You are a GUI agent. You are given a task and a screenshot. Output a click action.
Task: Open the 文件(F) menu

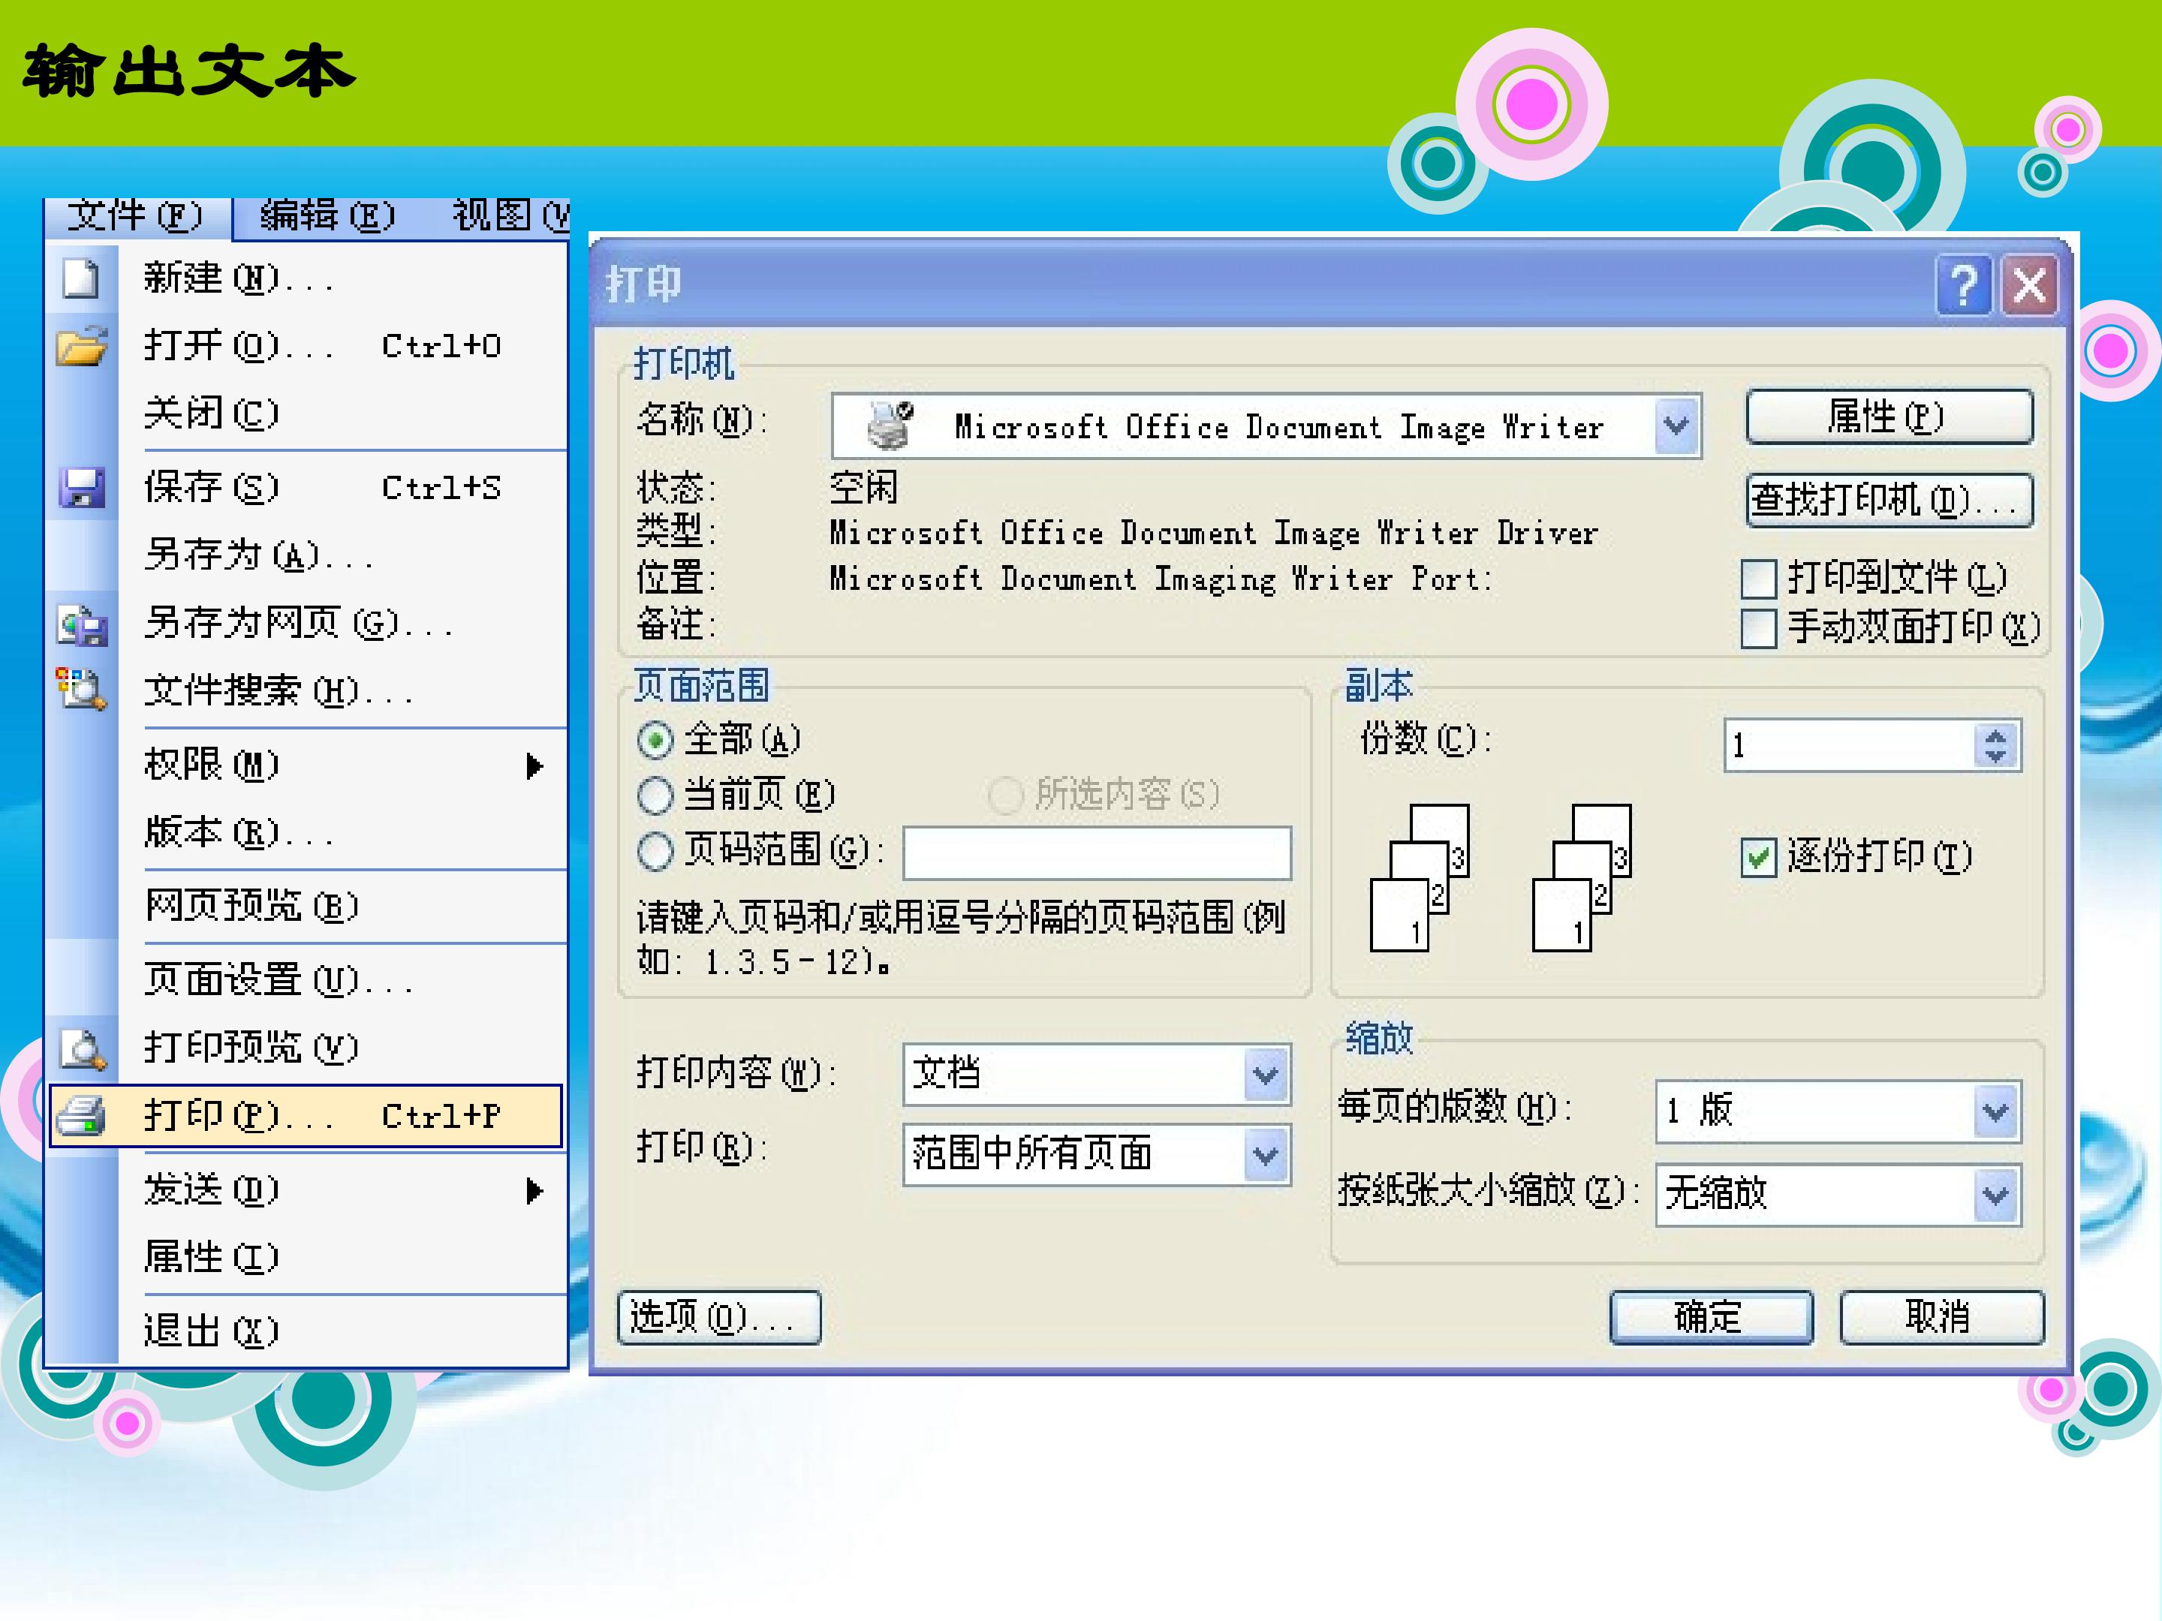coord(135,216)
